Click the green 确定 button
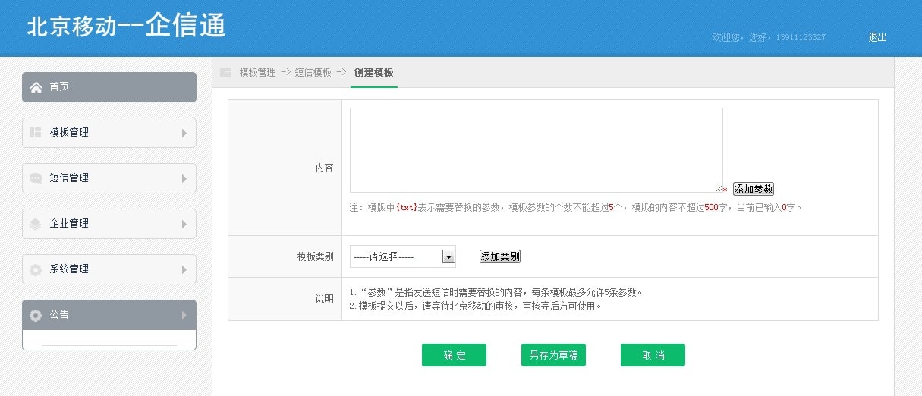 454,355
